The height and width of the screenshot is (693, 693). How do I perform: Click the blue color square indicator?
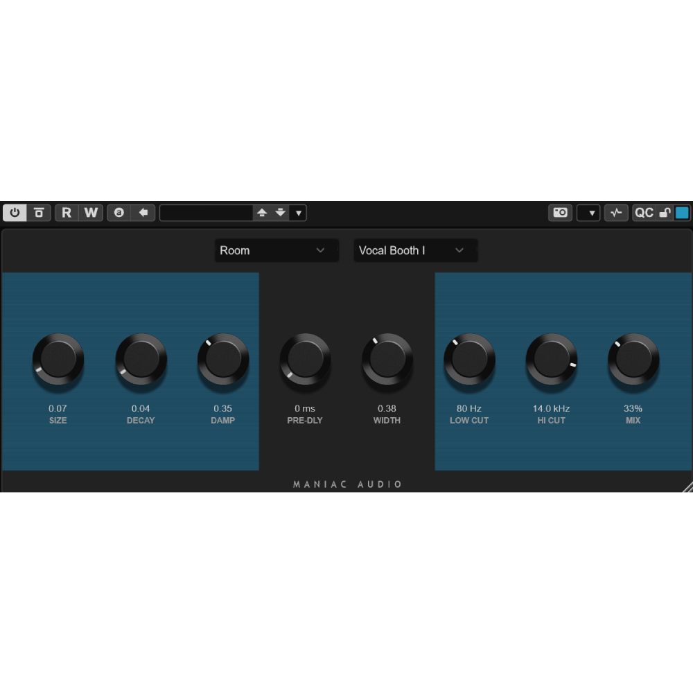[x=682, y=213]
